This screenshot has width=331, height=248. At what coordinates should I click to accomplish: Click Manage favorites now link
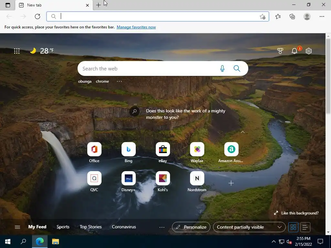tap(136, 27)
